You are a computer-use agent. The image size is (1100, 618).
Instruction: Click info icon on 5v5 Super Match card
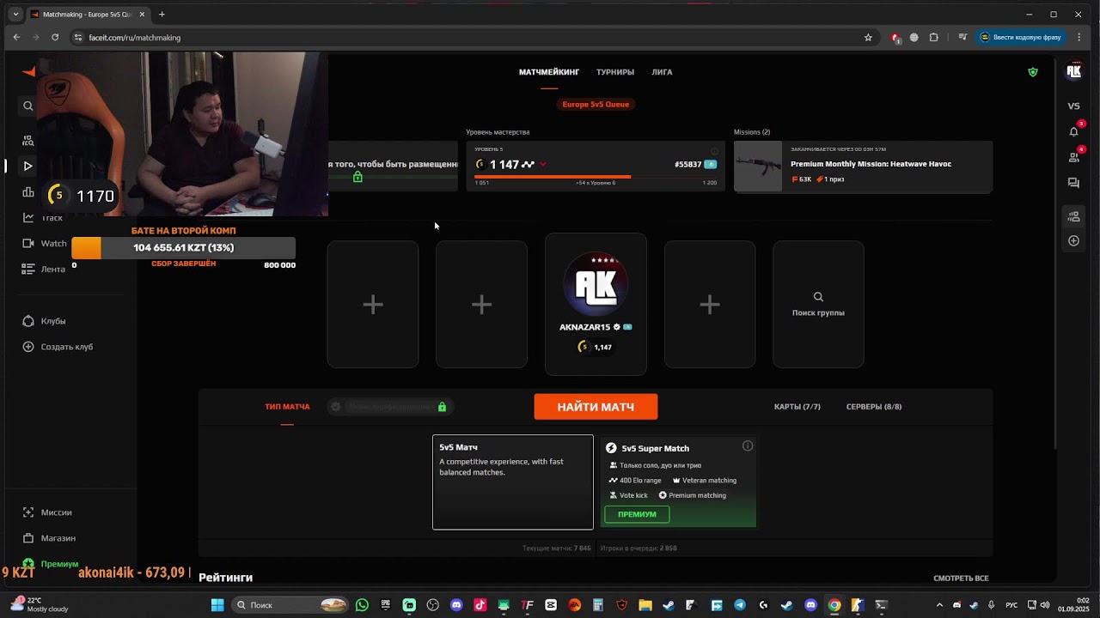pos(748,445)
